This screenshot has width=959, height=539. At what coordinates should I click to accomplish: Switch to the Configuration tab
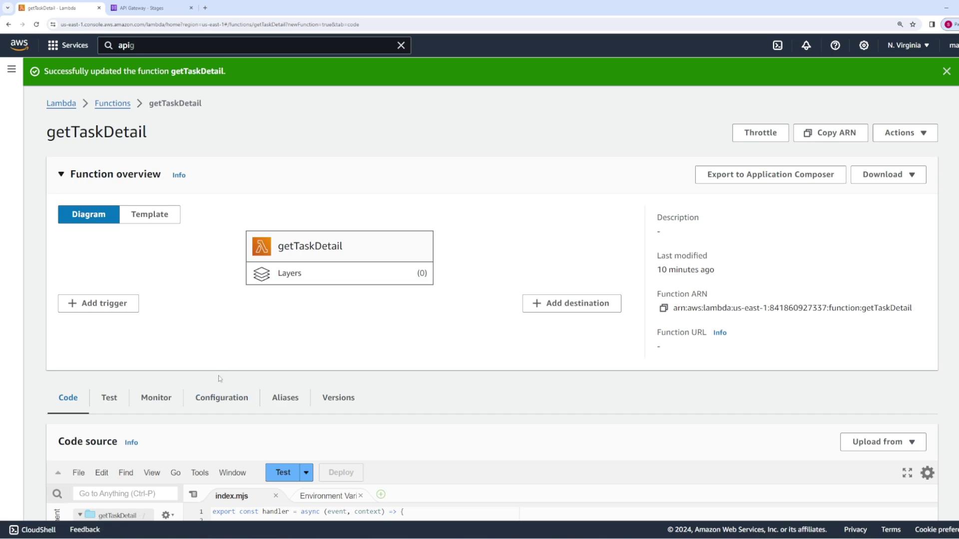point(221,397)
